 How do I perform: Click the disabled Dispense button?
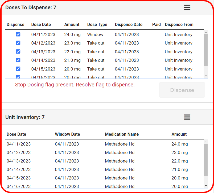(x=182, y=90)
